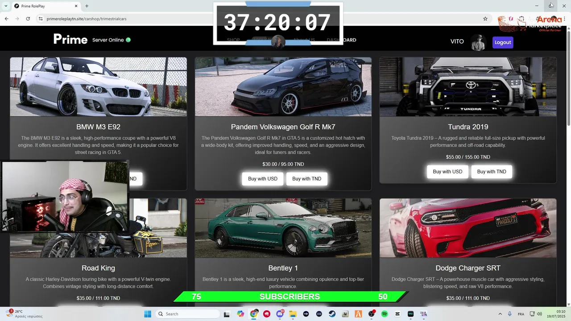The image size is (571, 321).
Task: Log out with the Logout button
Action: click(x=503, y=42)
